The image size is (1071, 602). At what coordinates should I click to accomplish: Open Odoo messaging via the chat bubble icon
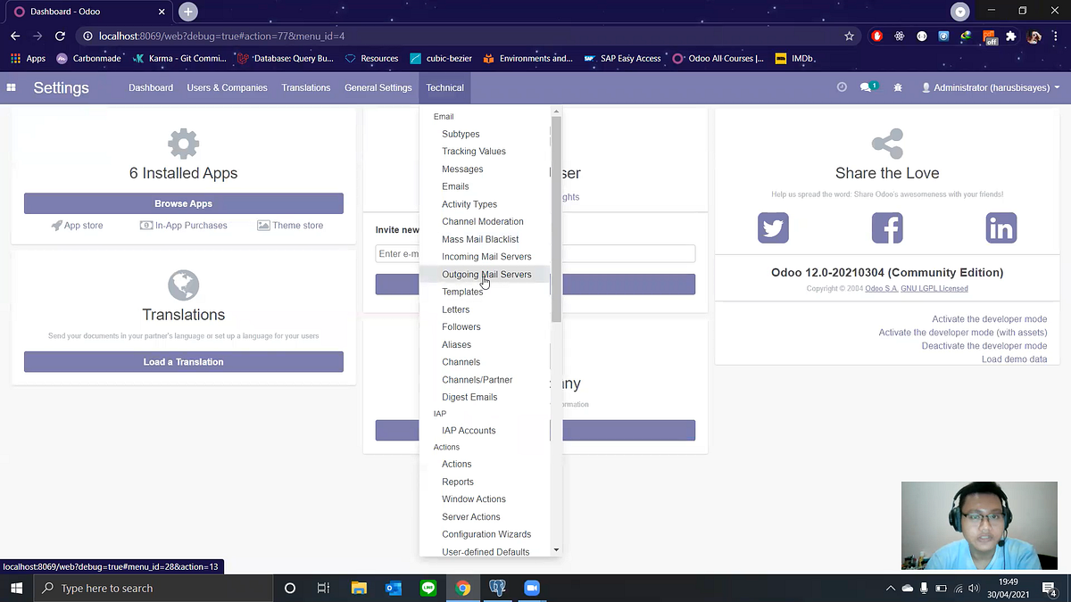pyautogui.click(x=865, y=87)
